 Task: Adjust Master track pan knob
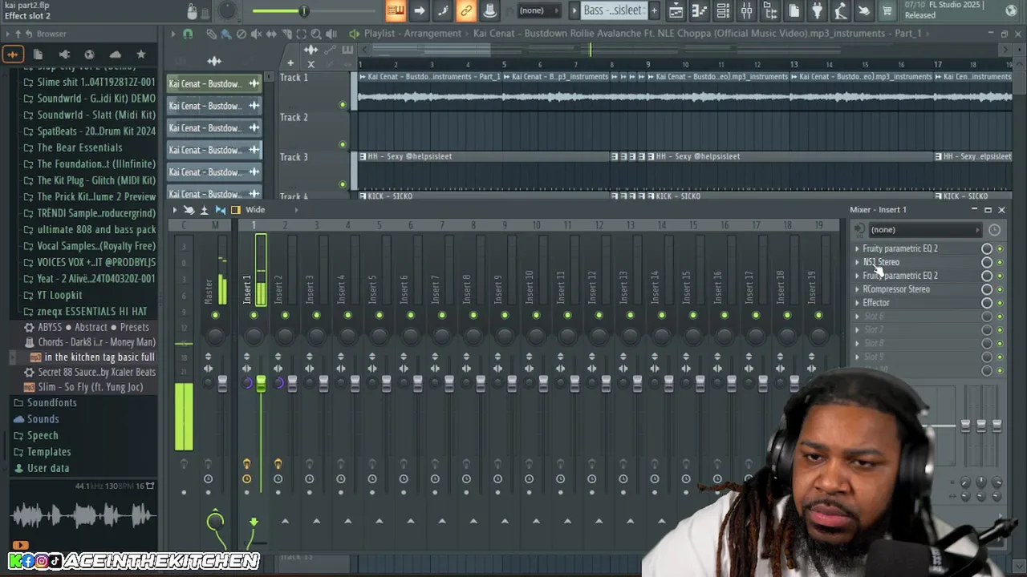pos(215,336)
